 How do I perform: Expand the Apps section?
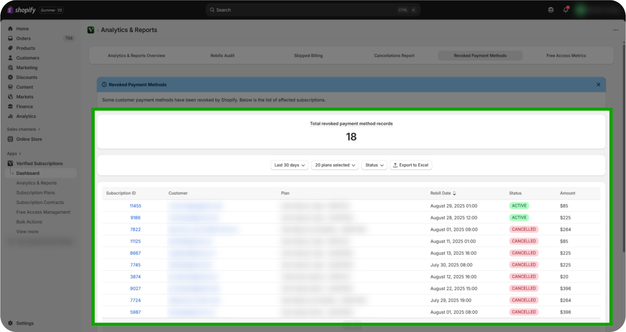14,154
